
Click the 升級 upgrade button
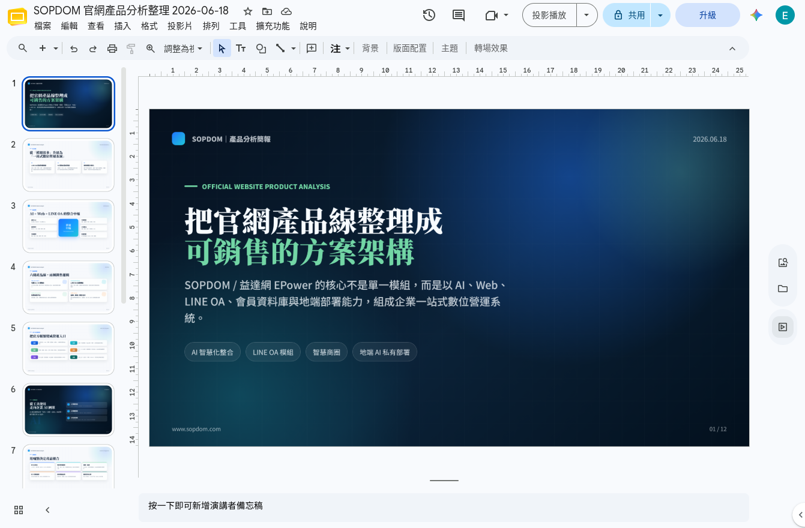(707, 15)
